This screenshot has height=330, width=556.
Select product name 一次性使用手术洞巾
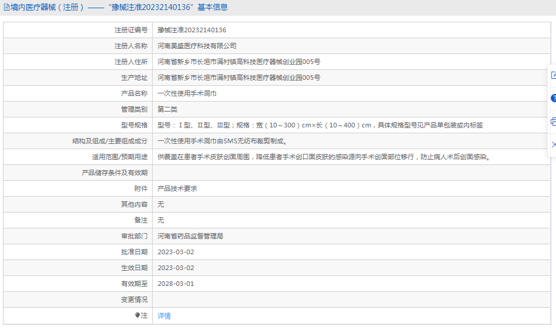(x=187, y=93)
